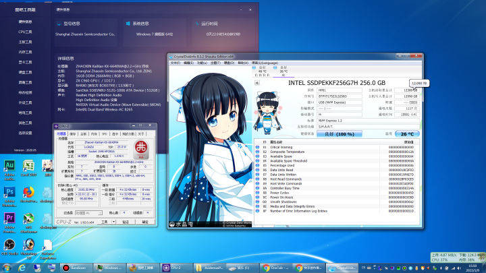Open Firefox desktop shortcut
Image resolution: width=486 pixels, height=273 pixels.
(28, 195)
